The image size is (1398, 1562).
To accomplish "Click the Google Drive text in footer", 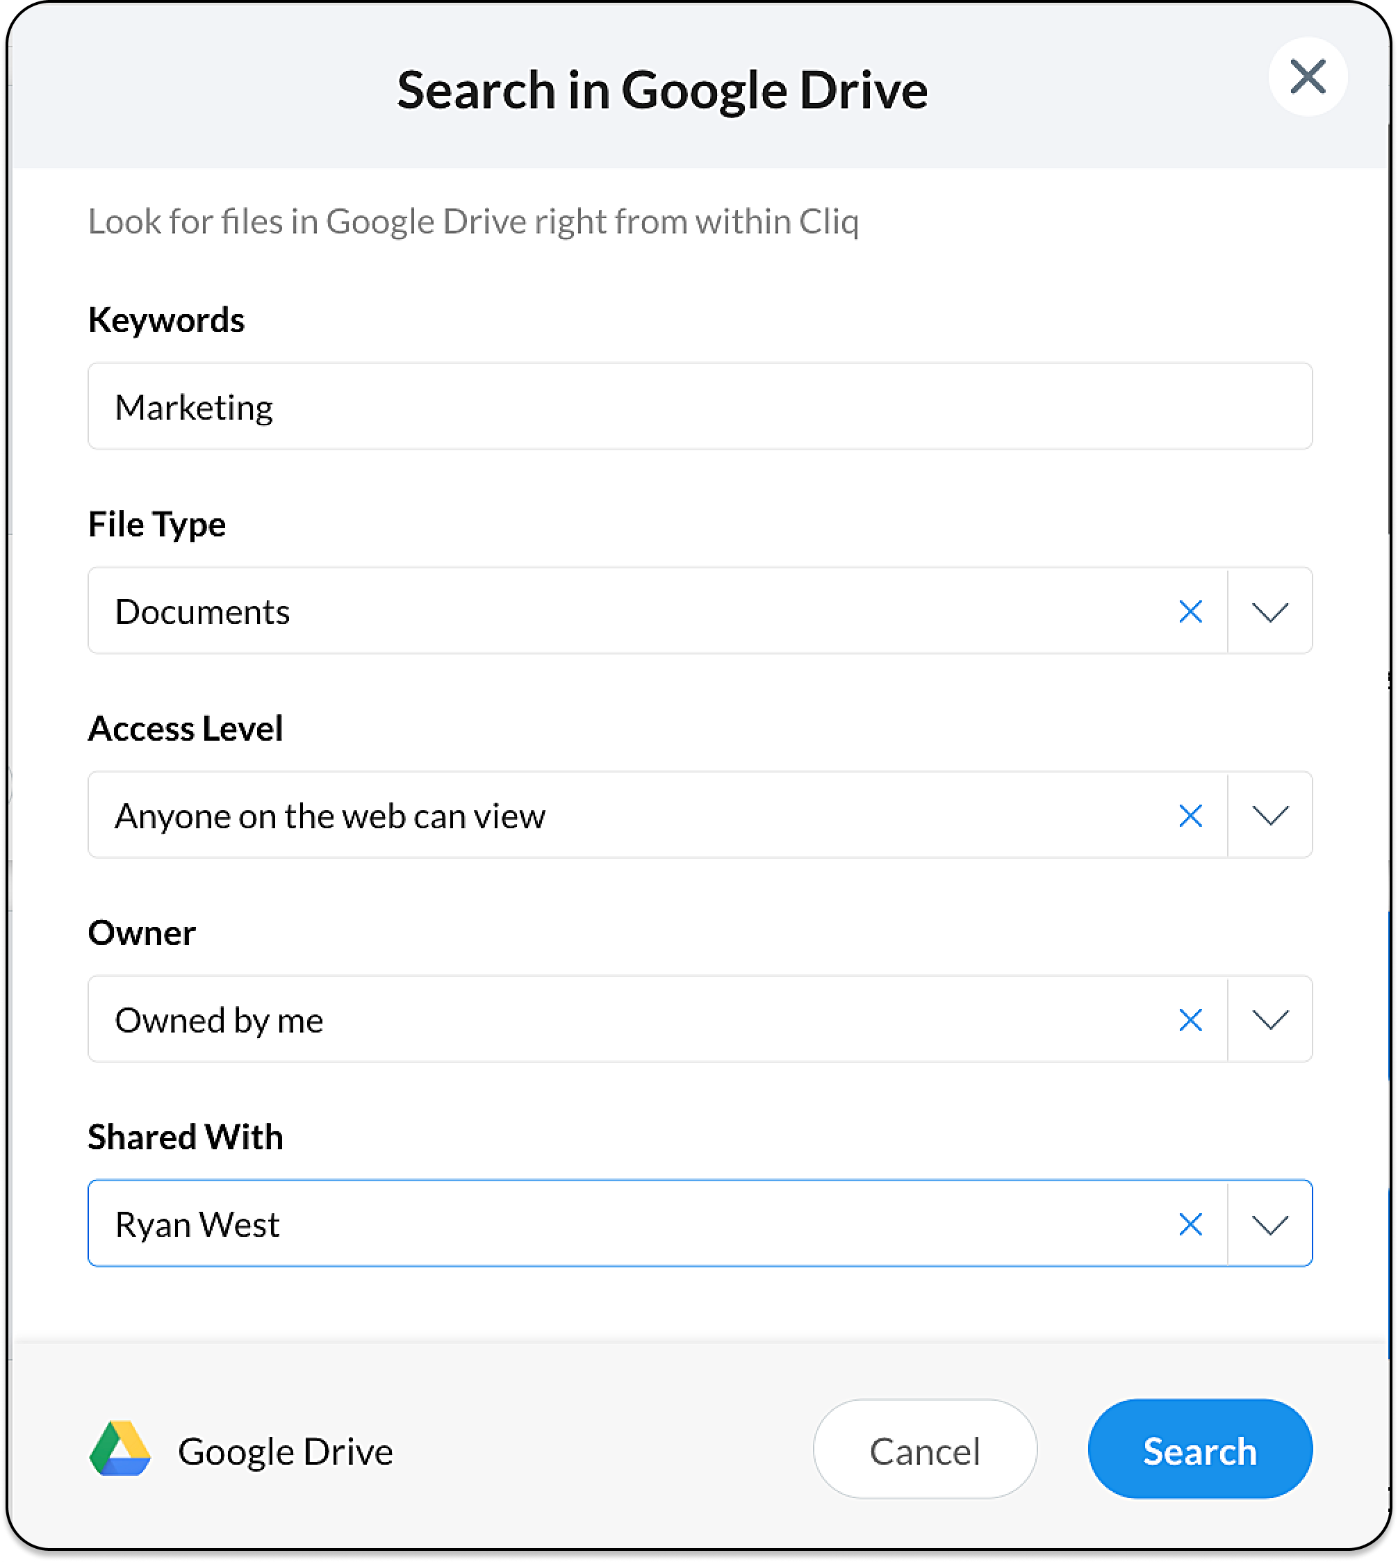I will tap(285, 1452).
